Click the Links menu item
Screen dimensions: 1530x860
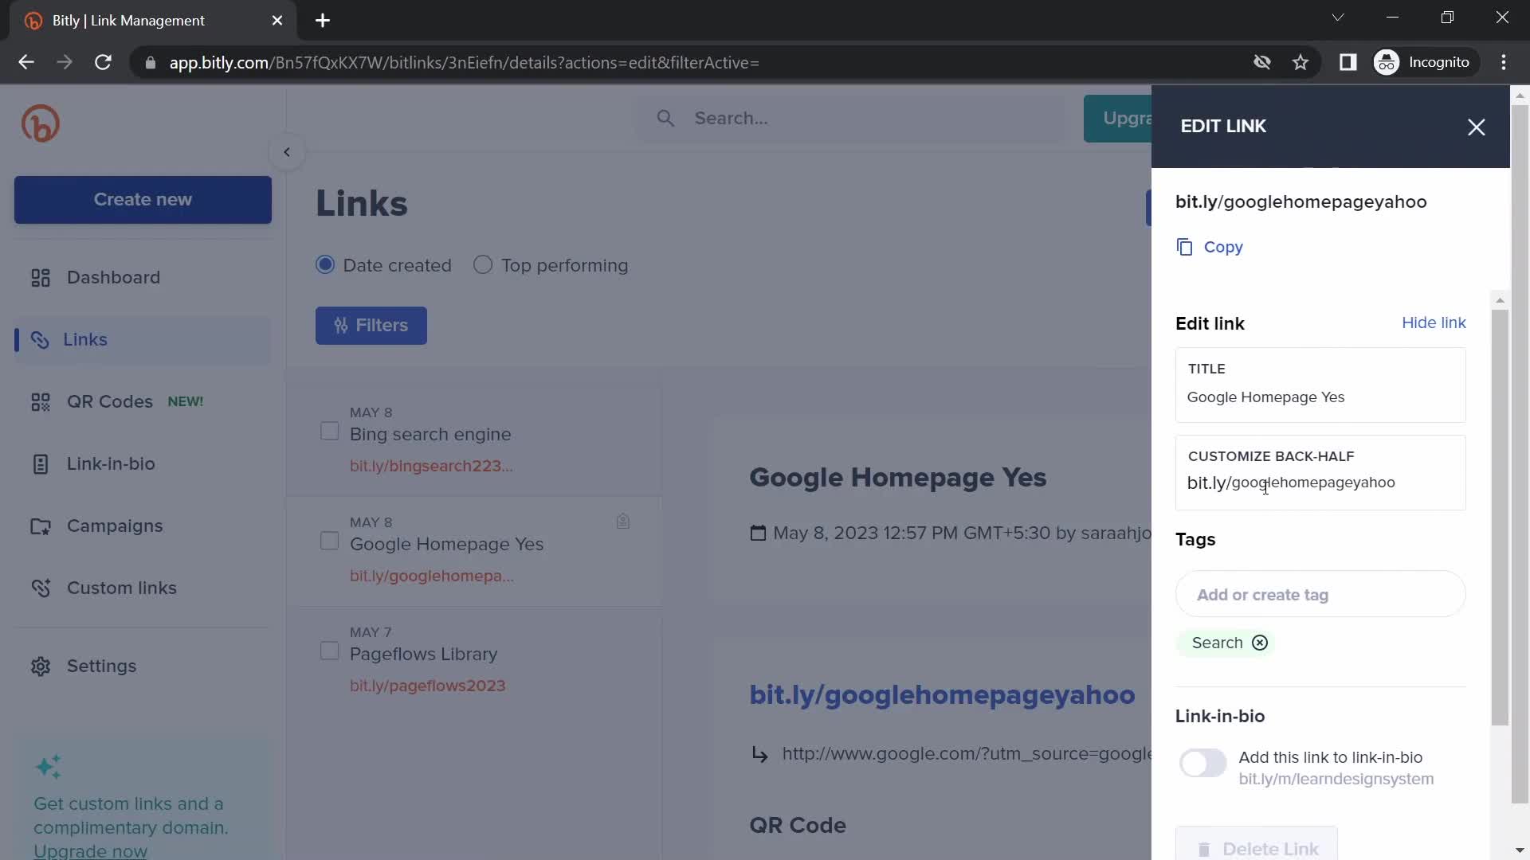(x=84, y=340)
